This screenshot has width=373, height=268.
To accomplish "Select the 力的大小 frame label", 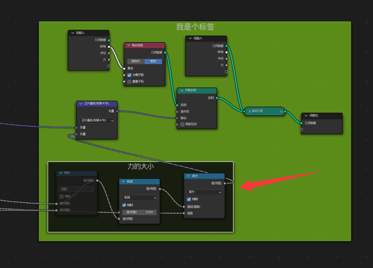I will point(141,166).
